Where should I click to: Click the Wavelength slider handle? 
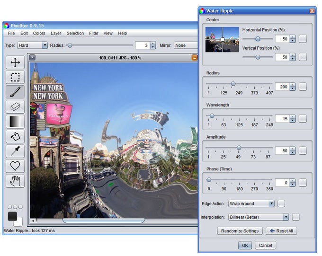click(212, 115)
